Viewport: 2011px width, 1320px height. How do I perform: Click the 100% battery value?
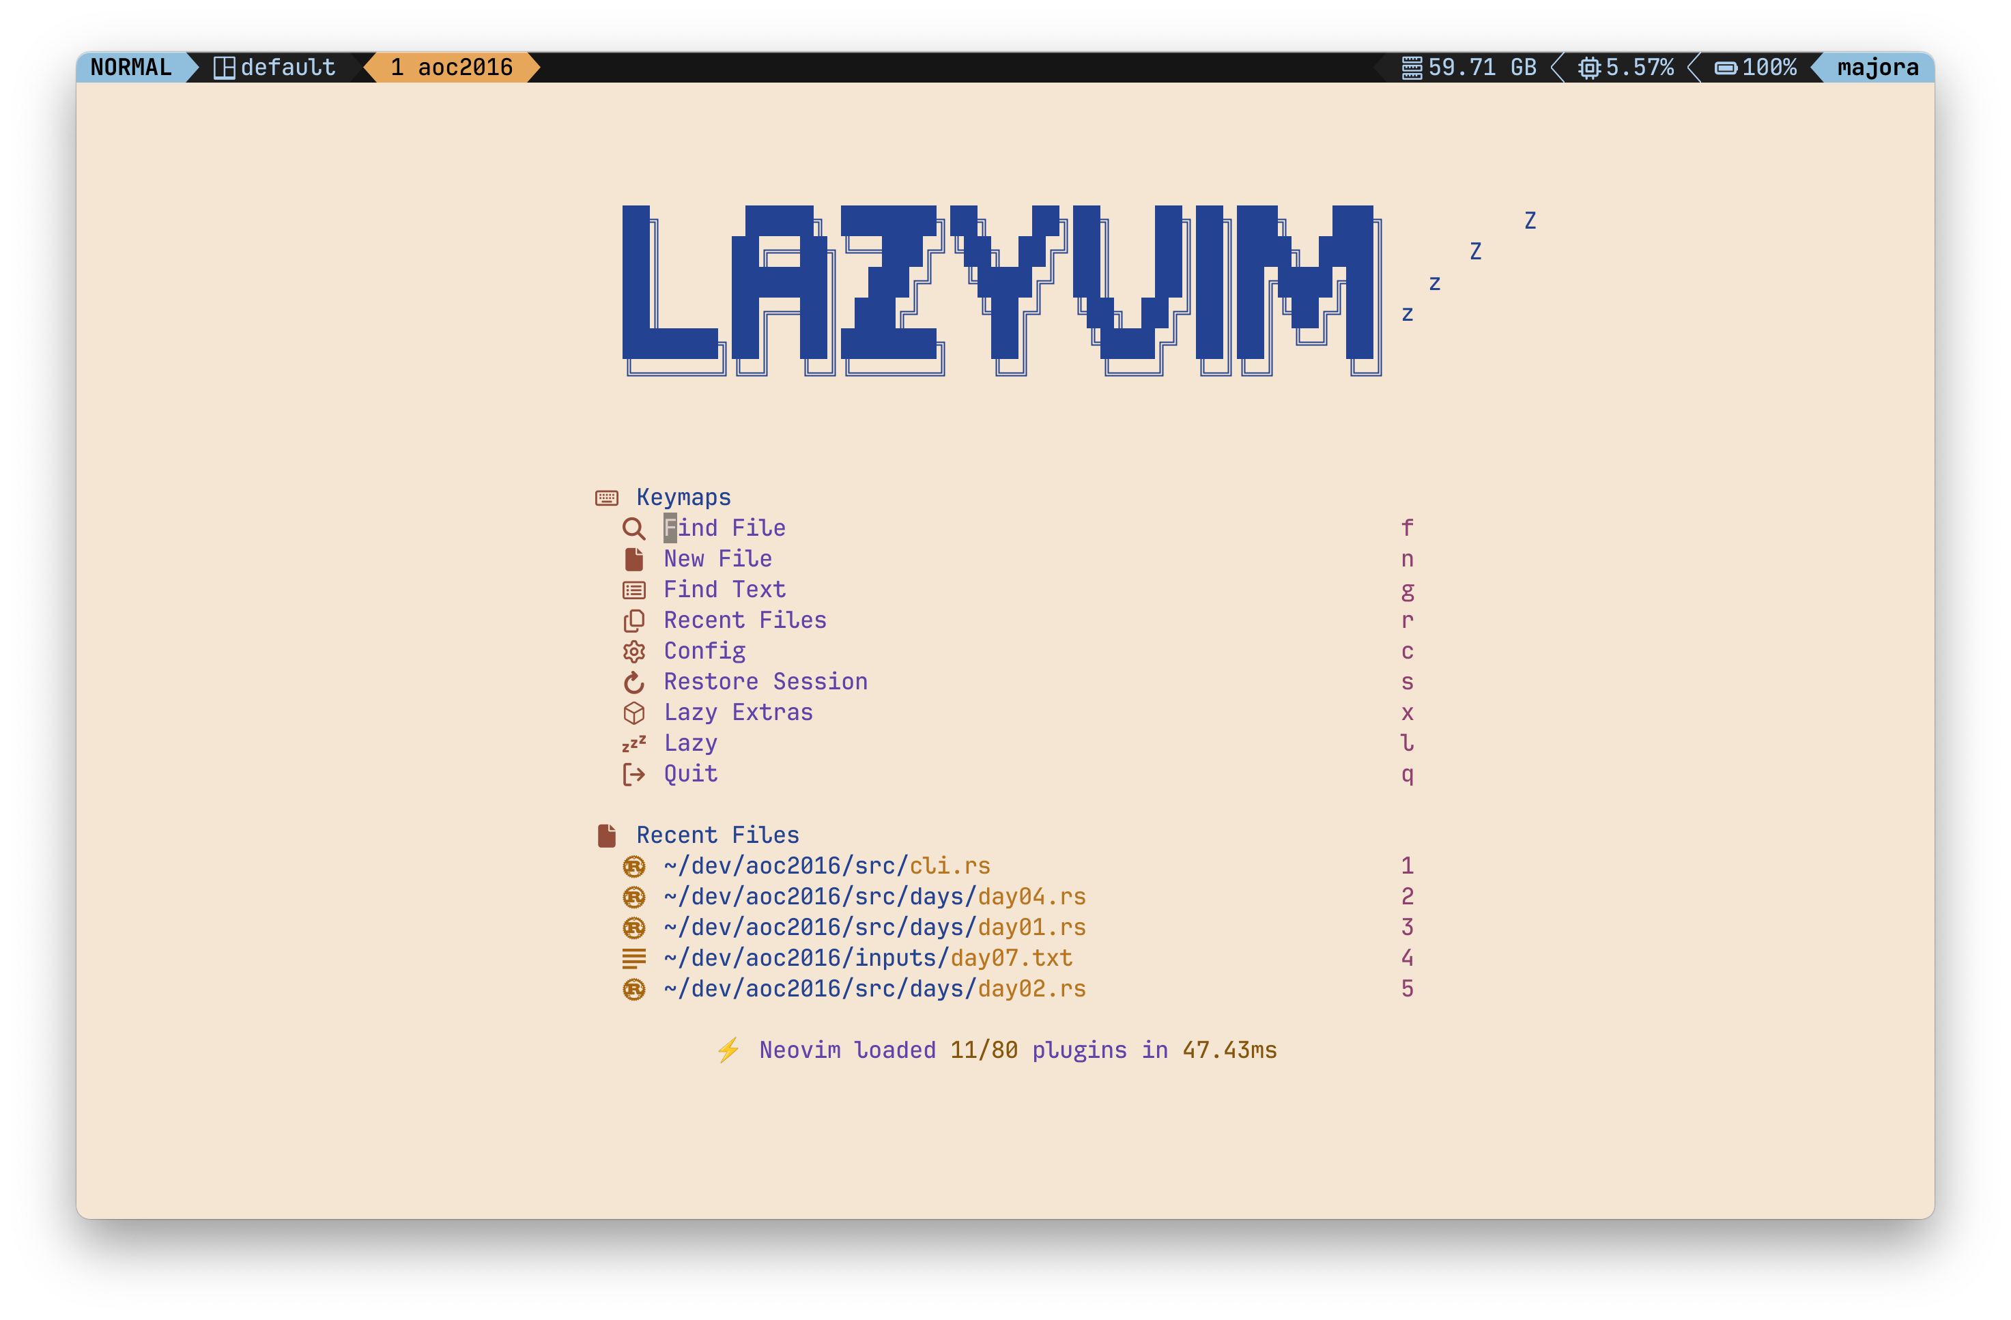click(x=1769, y=68)
